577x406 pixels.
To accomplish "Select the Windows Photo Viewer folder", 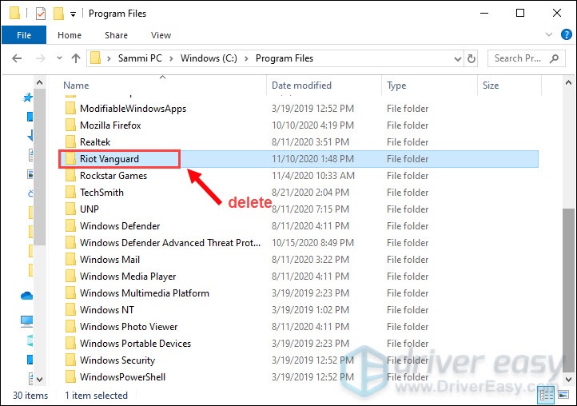I will (x=129, y=327).
